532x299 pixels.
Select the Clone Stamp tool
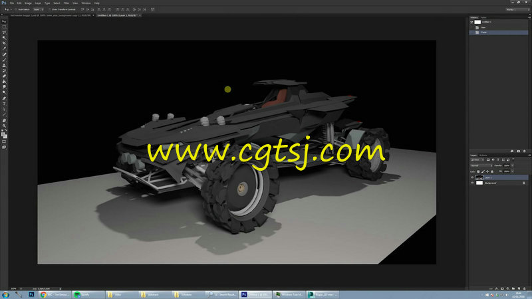coord(4,65)
